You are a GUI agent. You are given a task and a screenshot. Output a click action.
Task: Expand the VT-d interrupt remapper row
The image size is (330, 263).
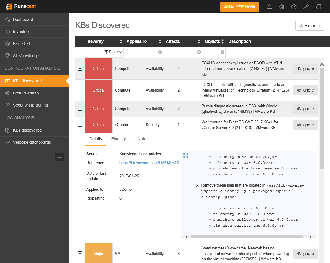click(80, 69)
